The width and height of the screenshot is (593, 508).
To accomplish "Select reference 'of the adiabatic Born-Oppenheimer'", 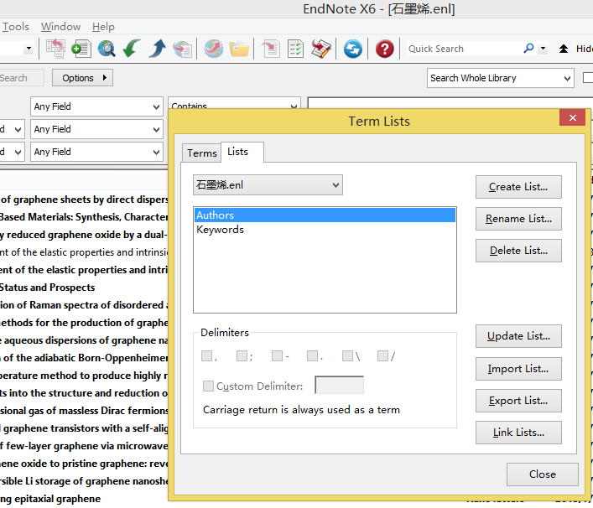I will point(84,358).
